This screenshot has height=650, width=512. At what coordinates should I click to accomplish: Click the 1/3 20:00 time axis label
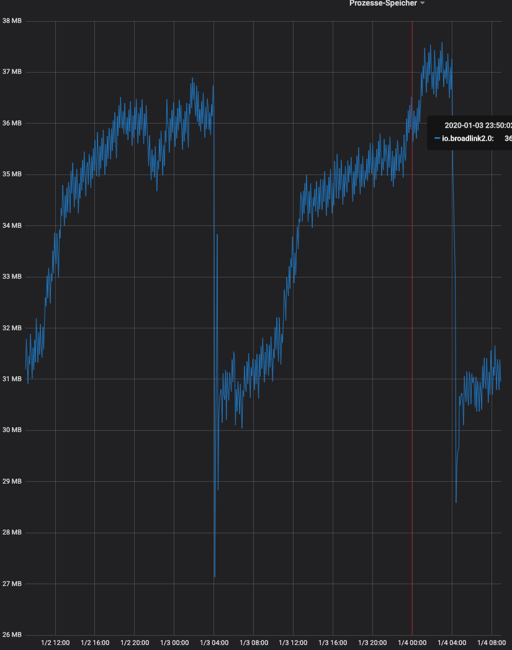pyautogui.click(x=373, y=643)
